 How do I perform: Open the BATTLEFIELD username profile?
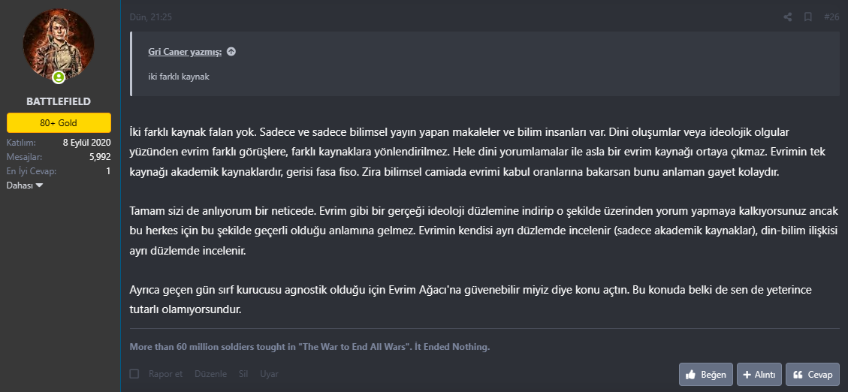coord(59,101)
